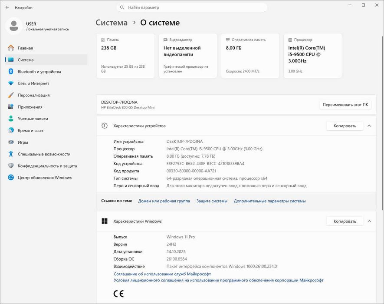Select Время и язык in the sidebar

tap(30, 130)
